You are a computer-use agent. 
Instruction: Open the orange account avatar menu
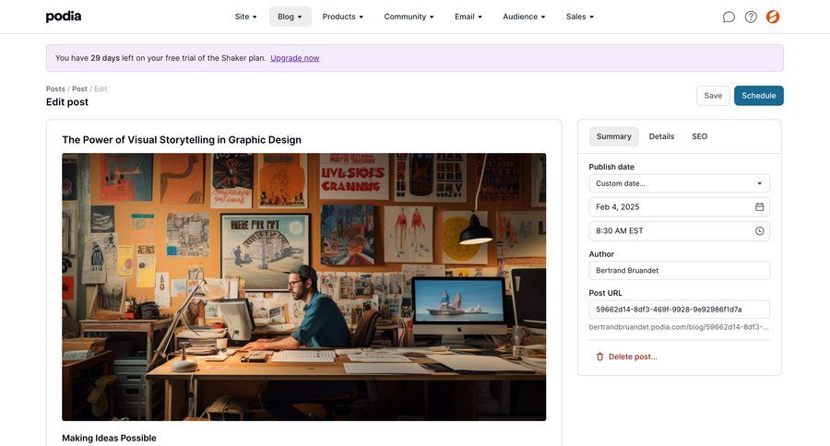pyautogui.click(x=773, y=17)
